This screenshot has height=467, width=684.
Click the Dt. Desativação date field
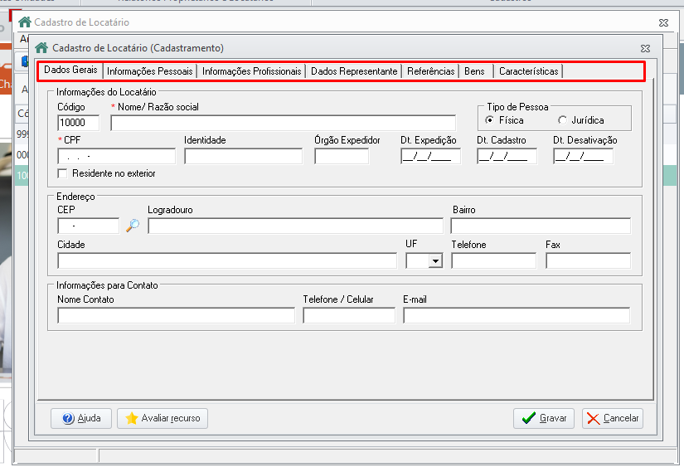pyautogui.click(x=583, y=156)
